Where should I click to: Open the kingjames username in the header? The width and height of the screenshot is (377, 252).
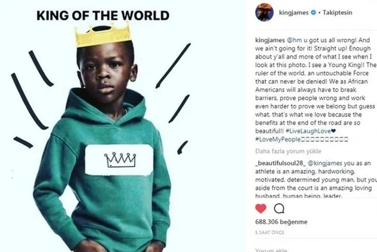(293, 13)
